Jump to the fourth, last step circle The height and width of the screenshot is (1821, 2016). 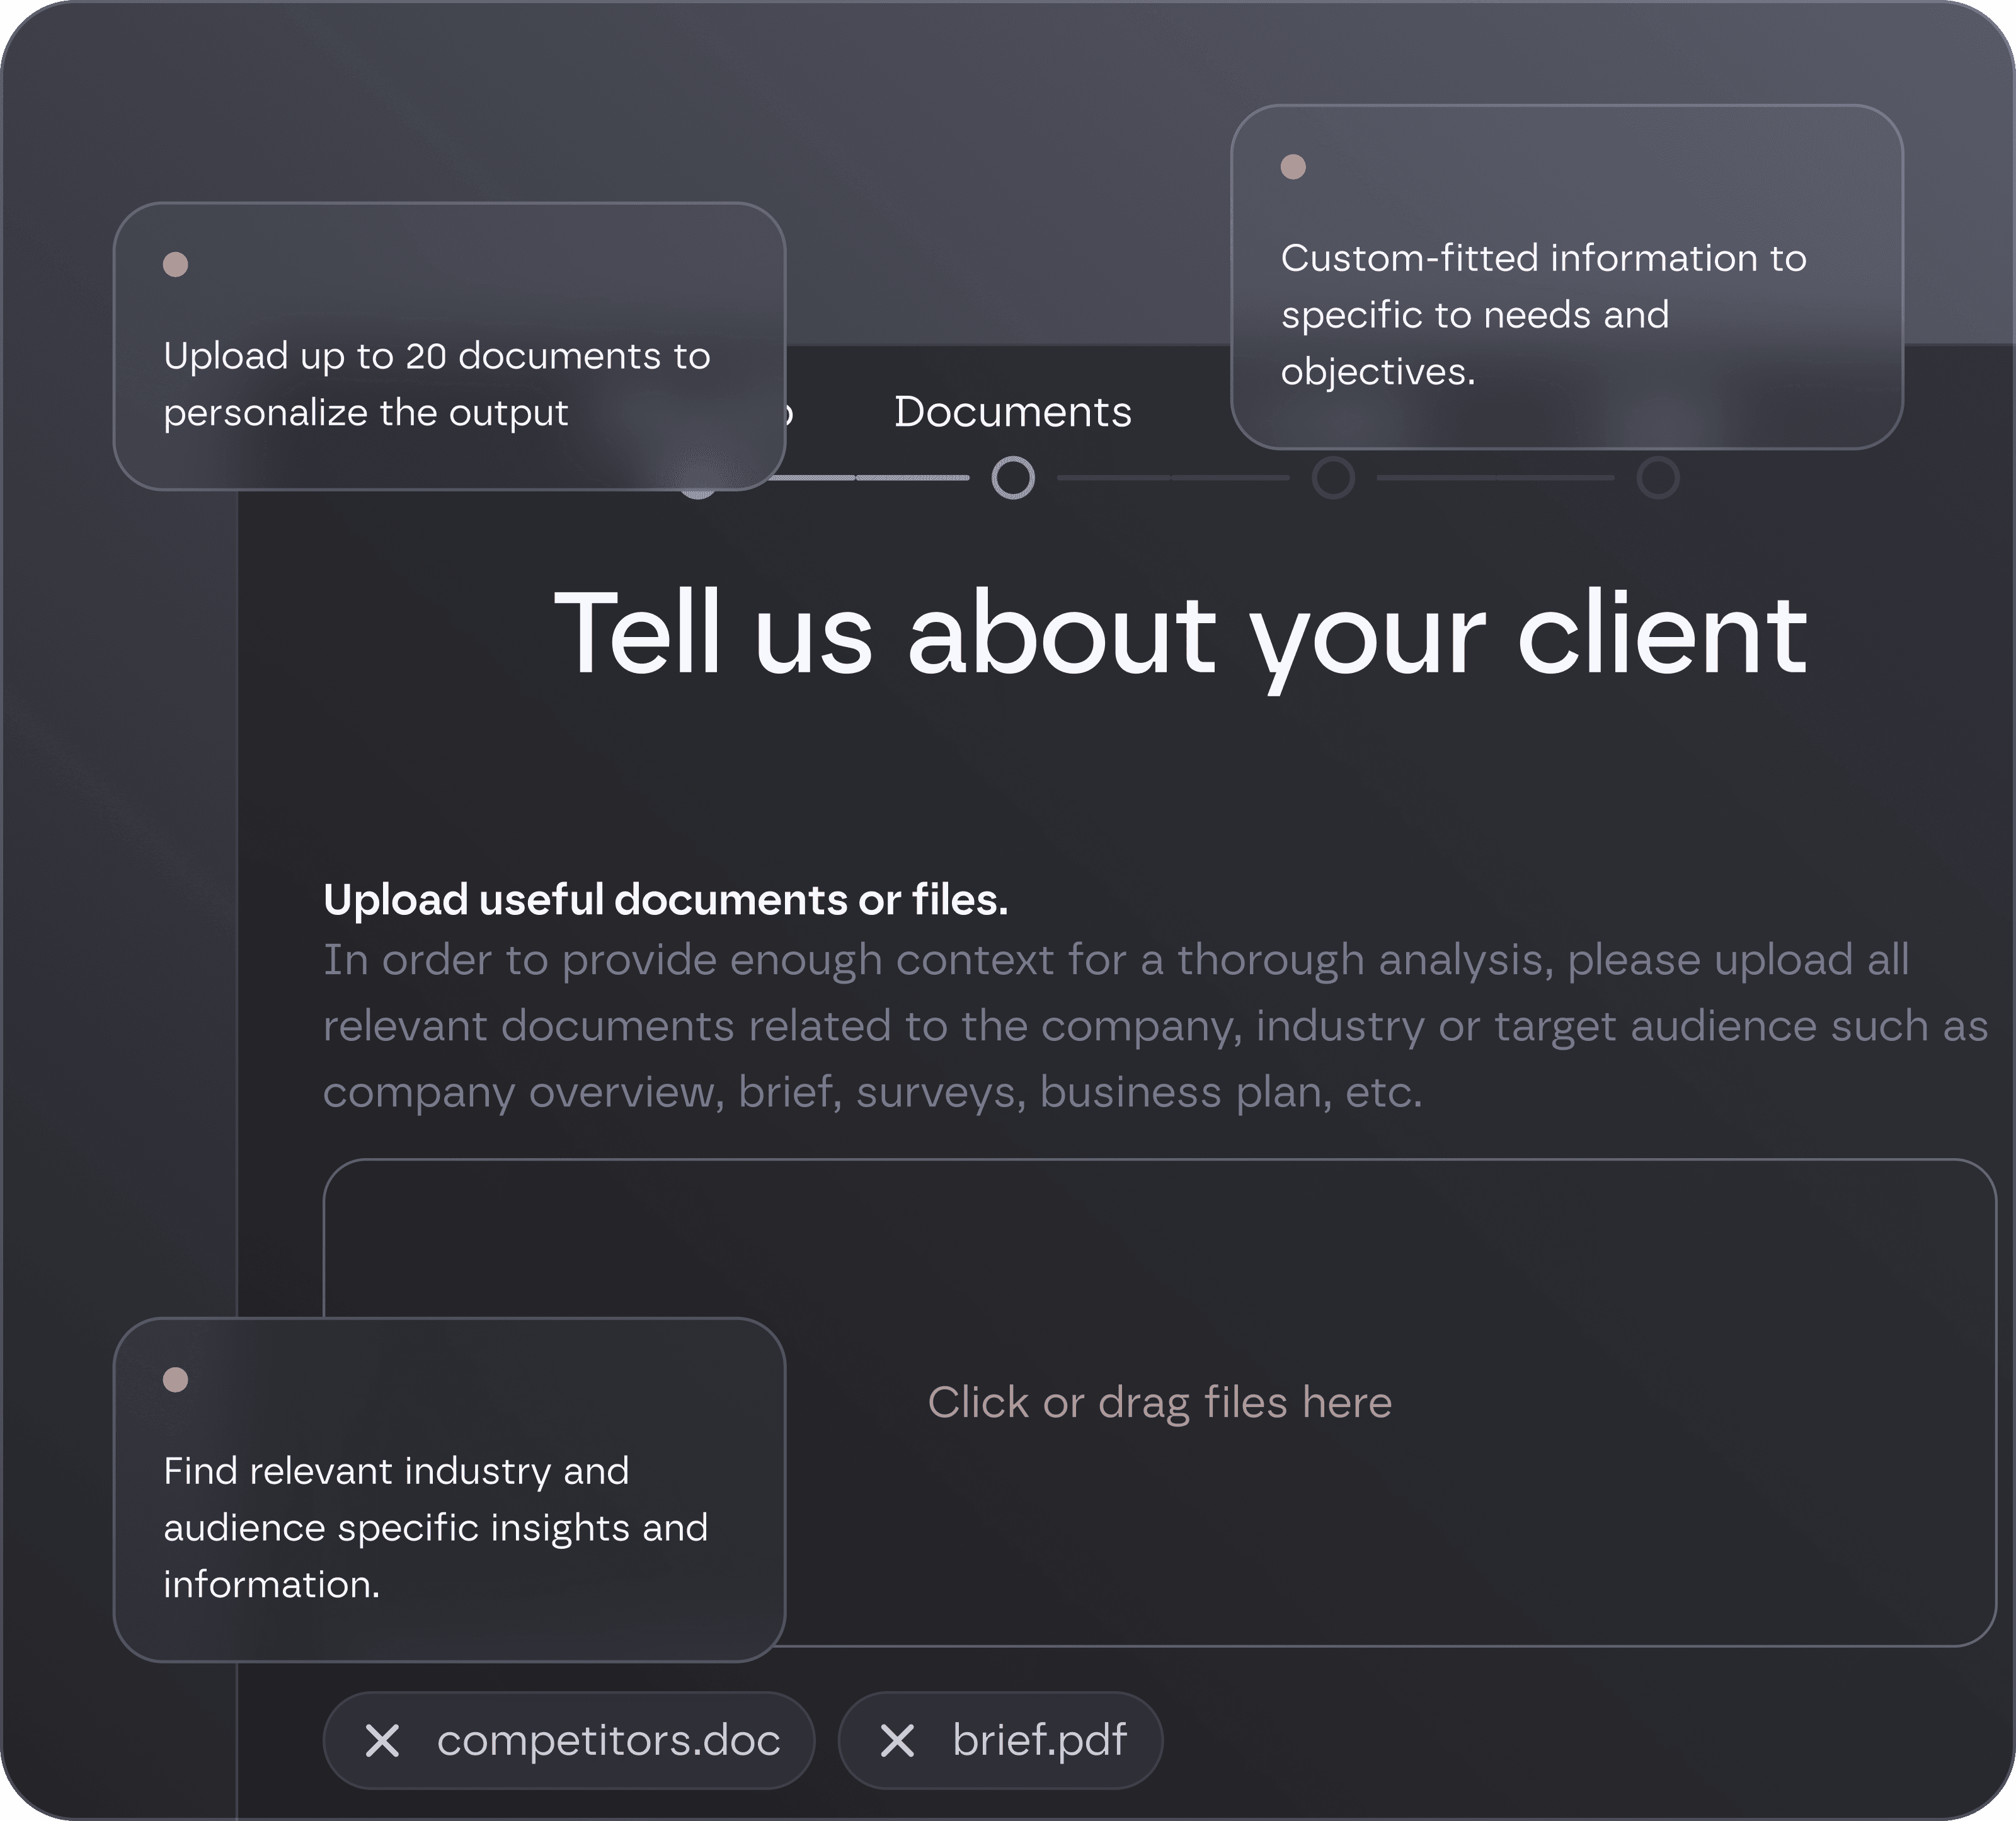click(x=1657, y=478)
